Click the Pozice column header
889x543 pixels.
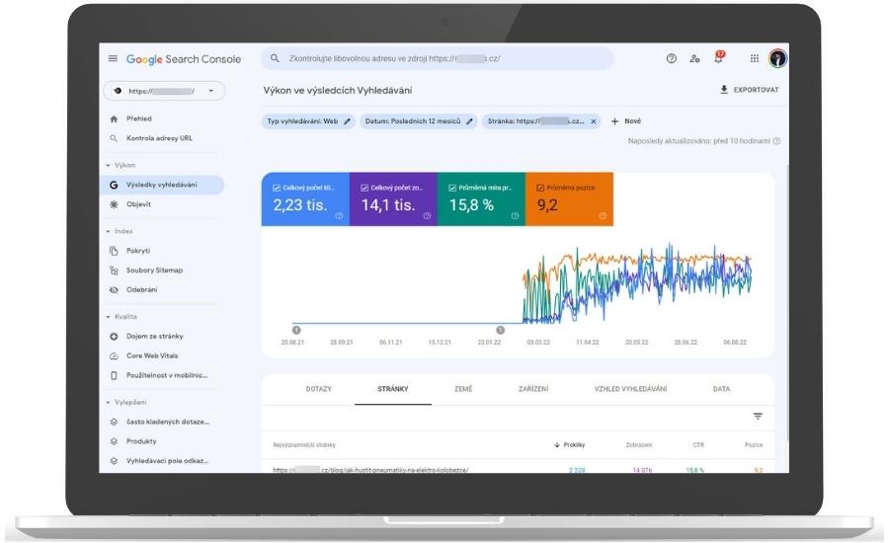pos(754,445)
